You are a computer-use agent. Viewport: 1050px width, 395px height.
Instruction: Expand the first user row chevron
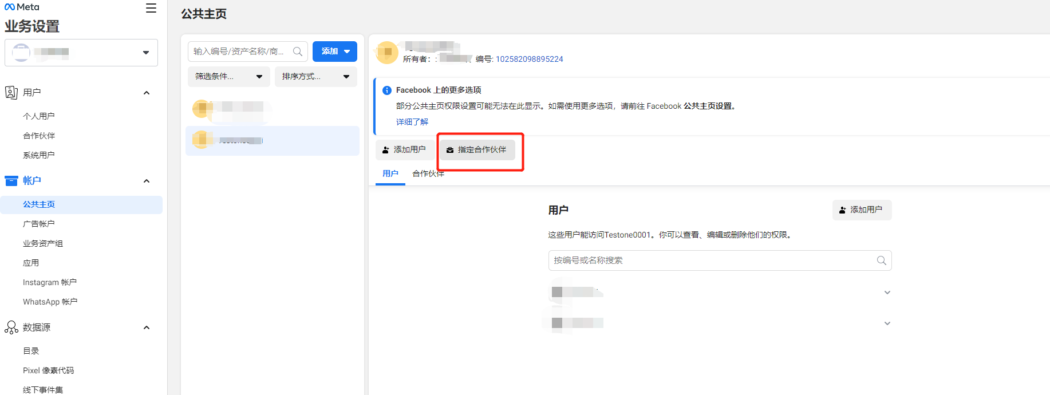click(887, 293)
